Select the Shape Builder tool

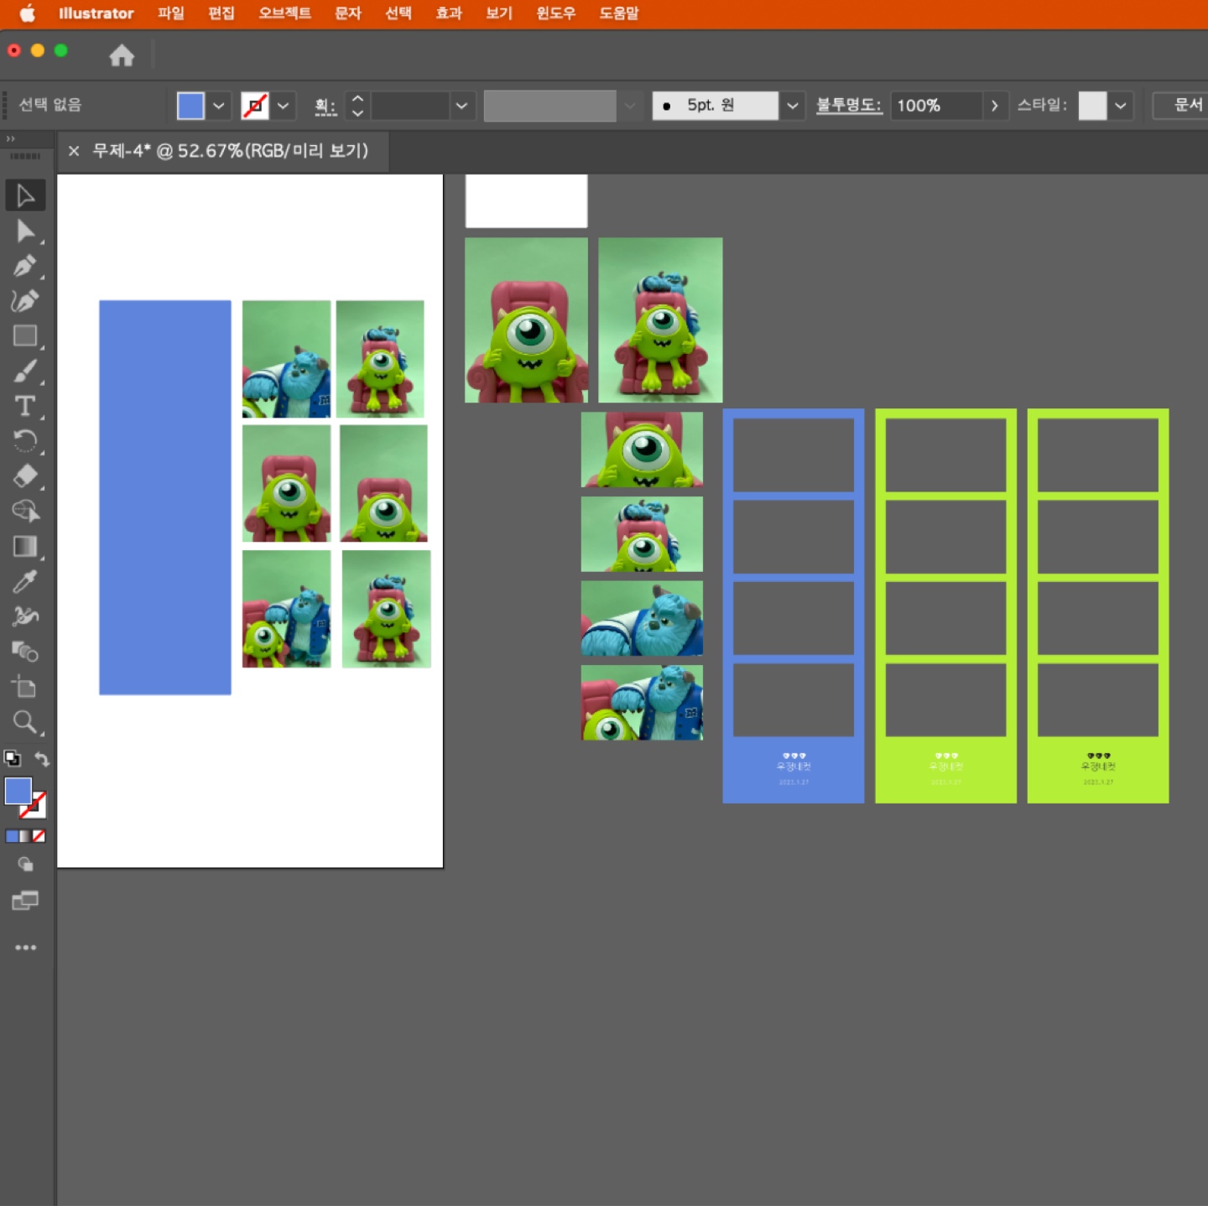pyautogui.click(x=25, y=512)
